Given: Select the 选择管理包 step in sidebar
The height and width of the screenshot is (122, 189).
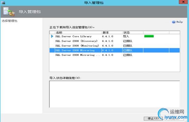Looking at the screenshot, I should click(9, 21).
